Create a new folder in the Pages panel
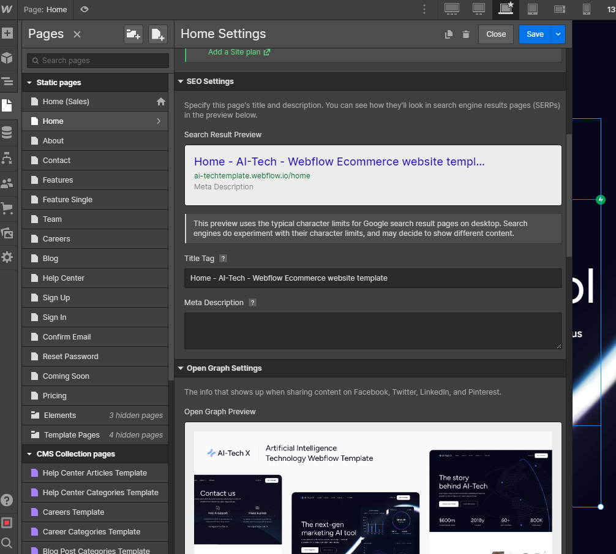The height and width of the screenshot is (554, 616). [133, 34]
